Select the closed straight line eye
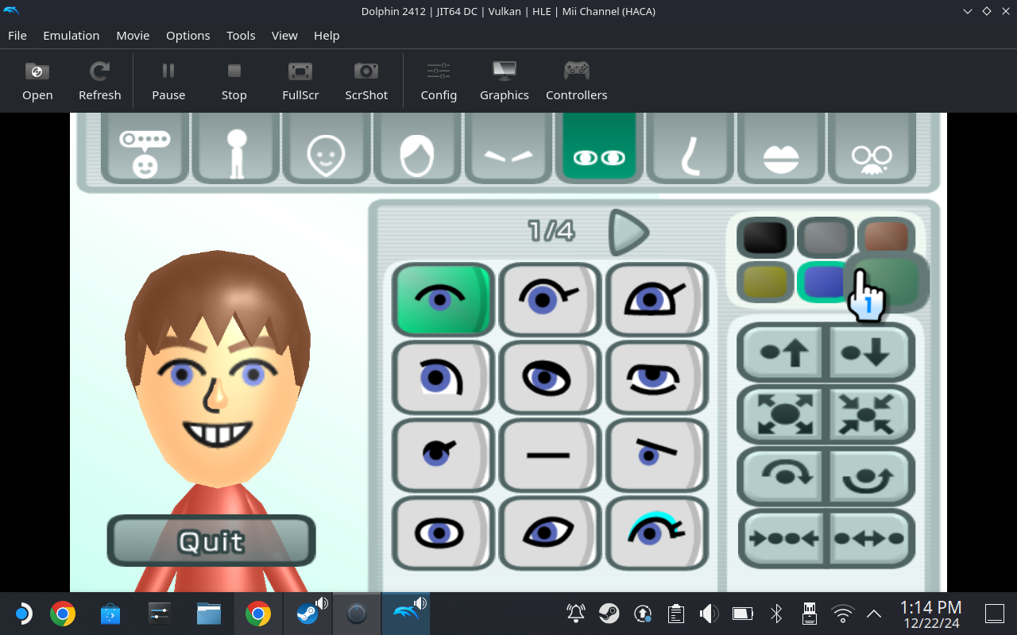Image resolution: width=1017 pixels, height=635 pixels. click(x=550, y=455)
